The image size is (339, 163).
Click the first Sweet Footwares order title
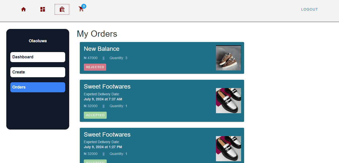pos(107,87)
